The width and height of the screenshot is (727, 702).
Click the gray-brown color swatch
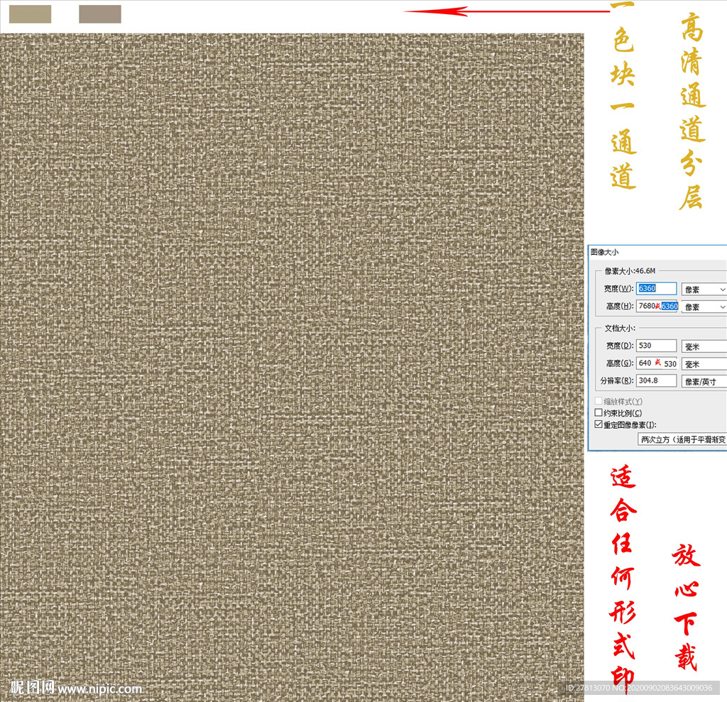point(100,14)
